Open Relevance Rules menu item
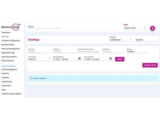This screenshot has height=120, width=160. click(x=8, y=44)
